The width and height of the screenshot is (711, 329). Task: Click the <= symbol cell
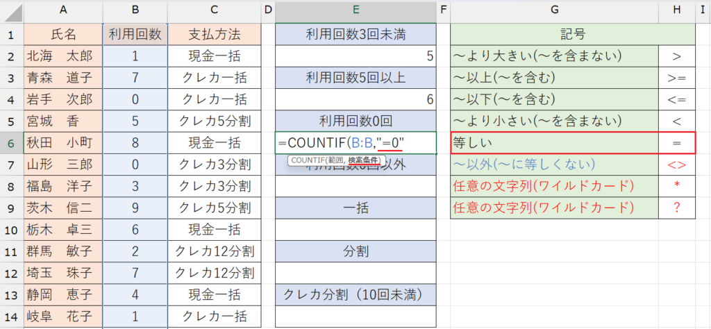pos(677,100)
